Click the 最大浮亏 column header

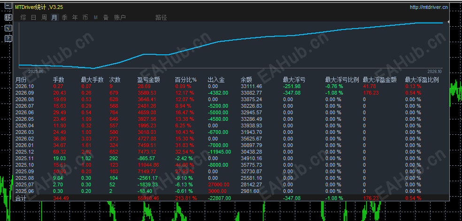click(294, 80)
